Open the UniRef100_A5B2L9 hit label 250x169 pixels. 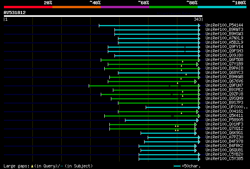pos(224,42)
